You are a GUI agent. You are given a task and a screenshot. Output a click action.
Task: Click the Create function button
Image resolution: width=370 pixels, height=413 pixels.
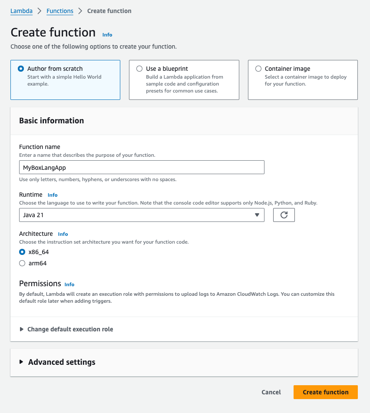[x=325, y=392]
